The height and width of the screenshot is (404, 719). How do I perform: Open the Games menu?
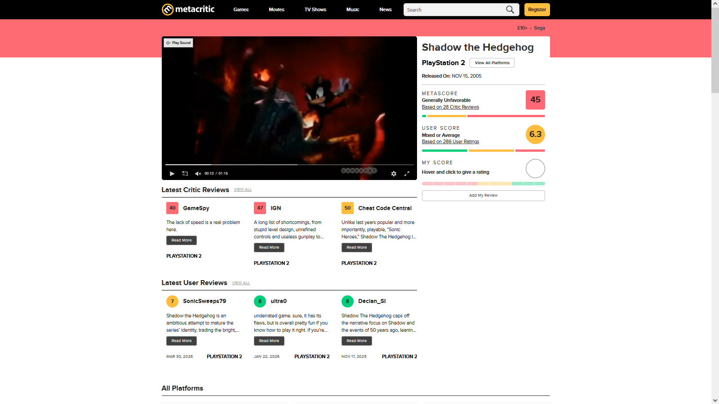coord(241,9)
